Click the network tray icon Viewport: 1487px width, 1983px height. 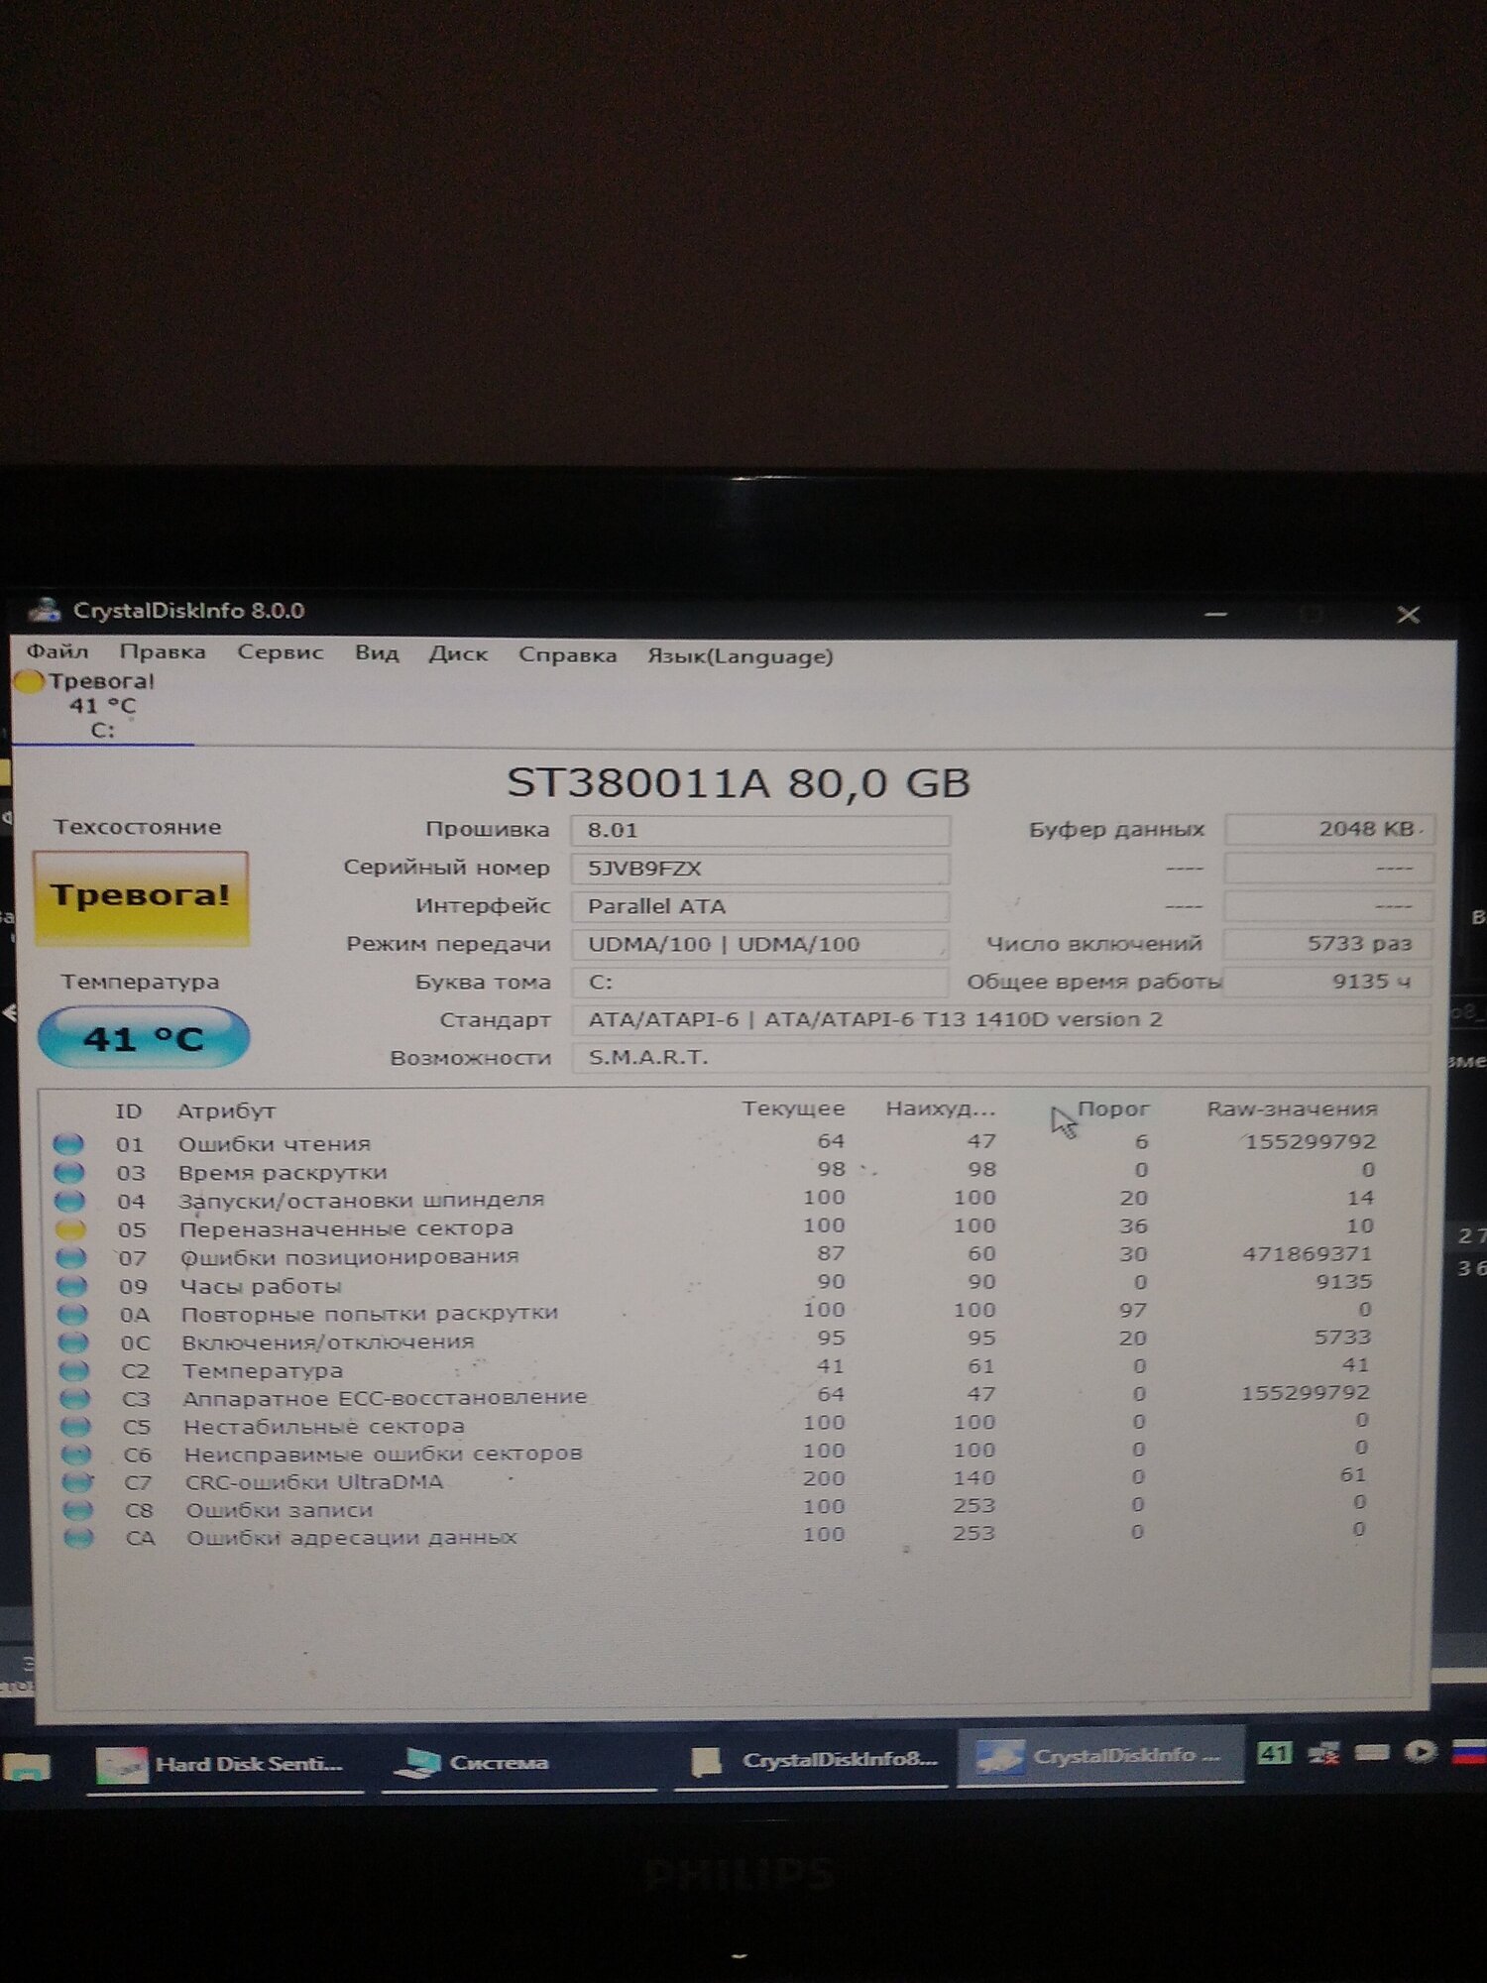(x=1324, y=1753)
